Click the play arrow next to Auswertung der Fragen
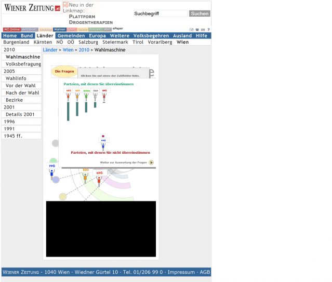Viewport: 332px width, 282px height. 151,163
